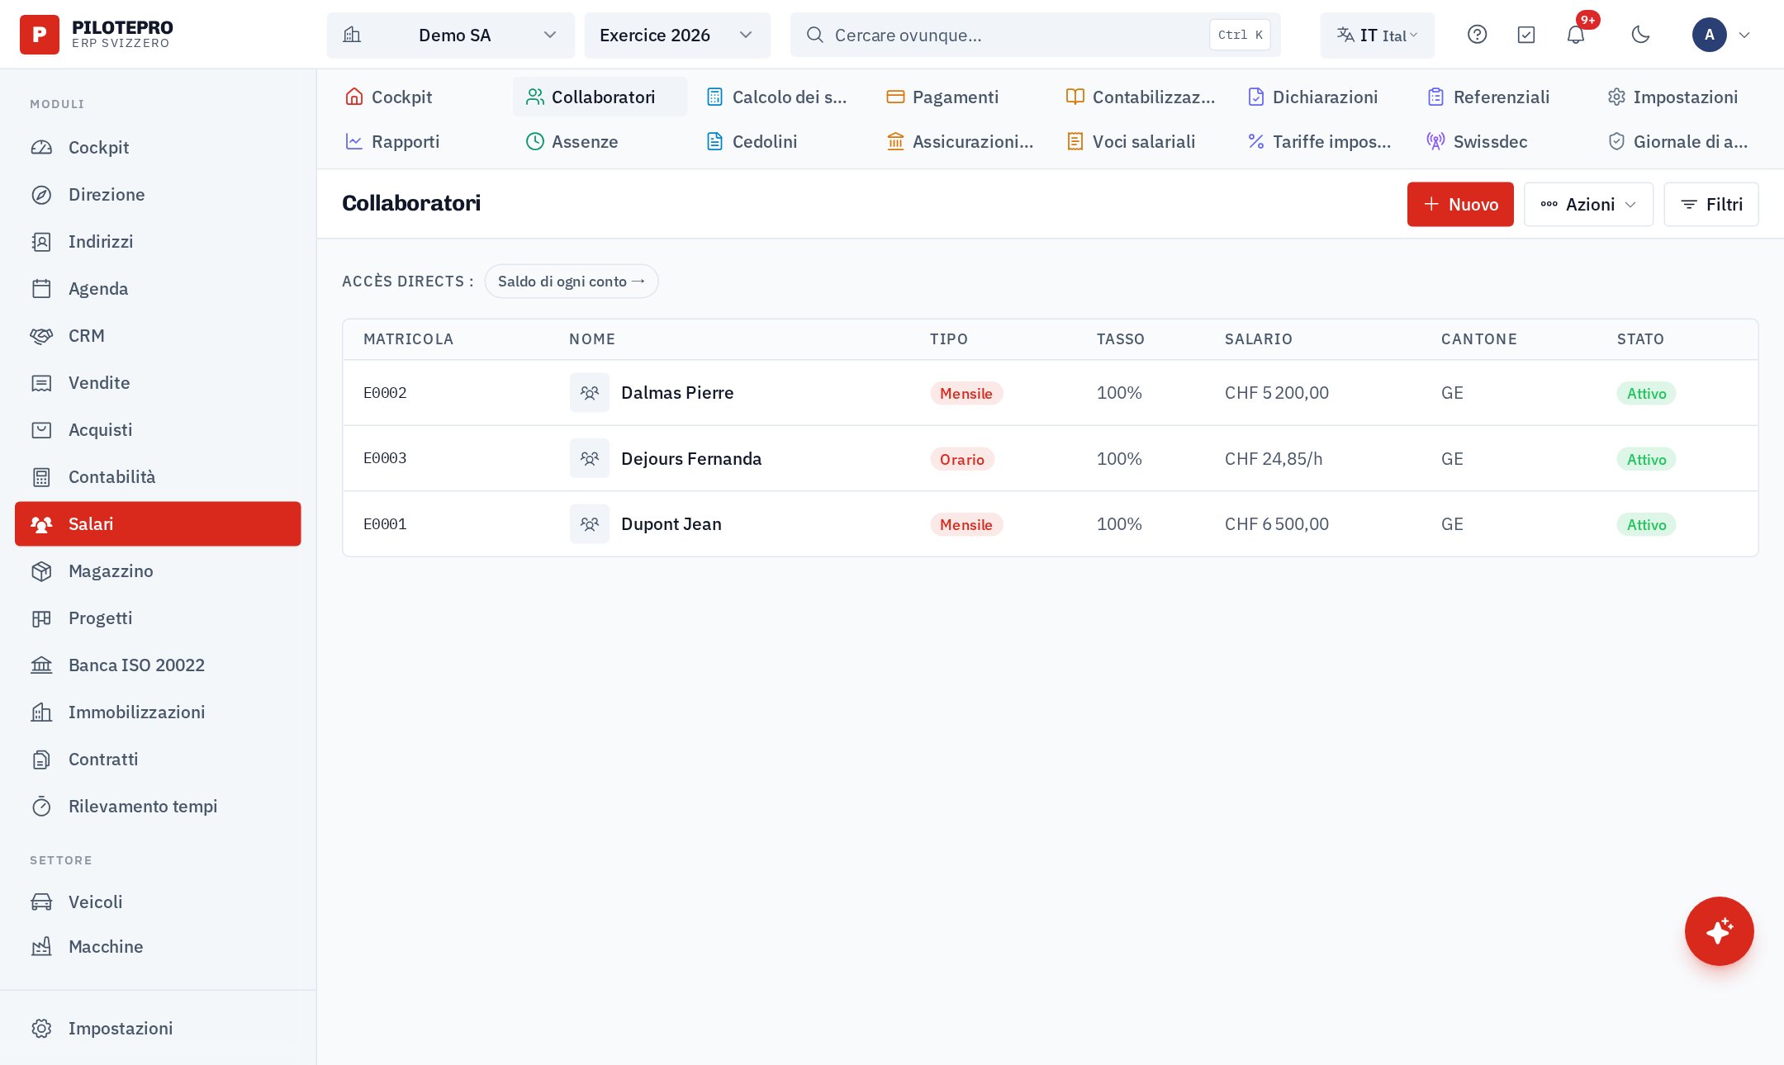Open employee Dupont Jean

click(671, 523)
